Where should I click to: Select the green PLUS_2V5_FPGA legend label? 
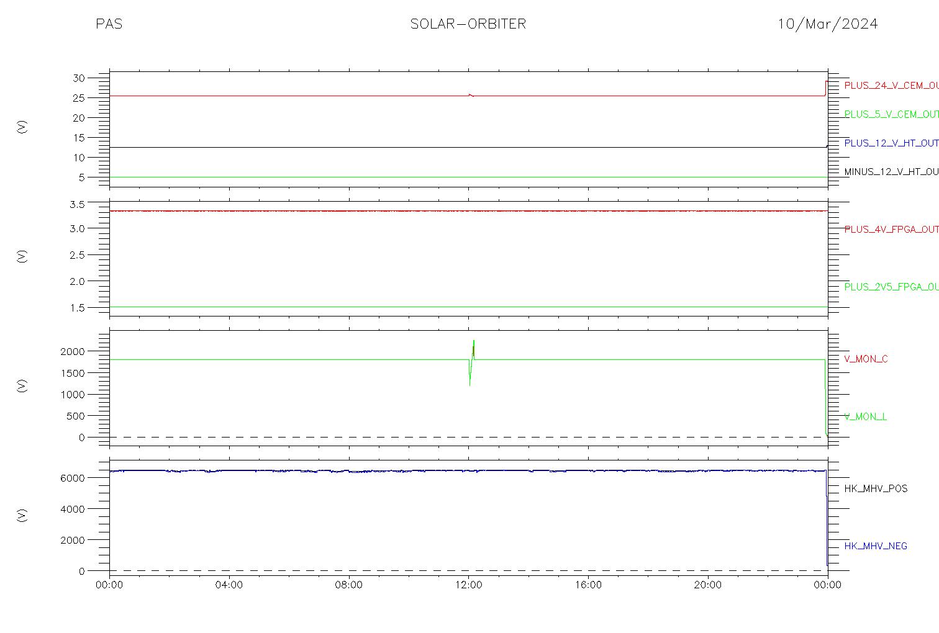(x=891, y=287)
